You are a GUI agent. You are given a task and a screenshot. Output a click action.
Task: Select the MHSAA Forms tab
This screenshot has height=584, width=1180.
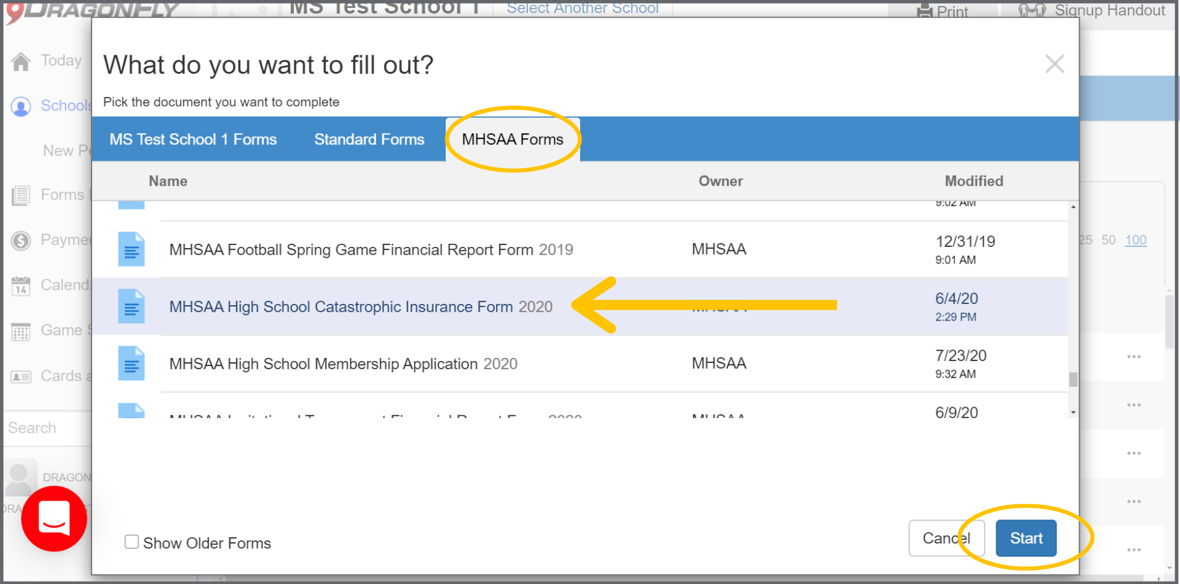click(x=512, y=139)
